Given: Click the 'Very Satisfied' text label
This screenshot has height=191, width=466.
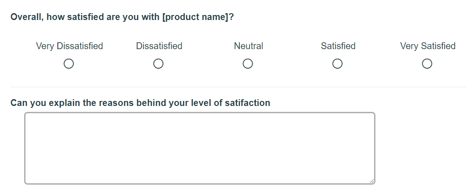Looking at the screenshot, I should tap(427, 46).
